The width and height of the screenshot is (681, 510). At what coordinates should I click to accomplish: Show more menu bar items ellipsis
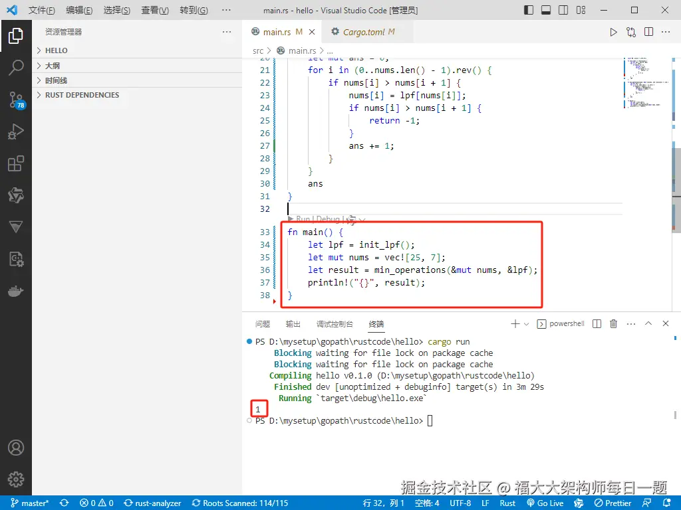coord(226,10)
